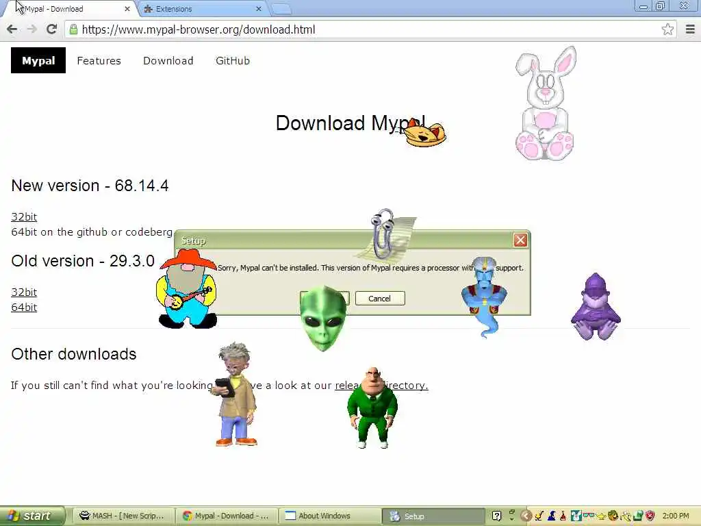Click the green monitor tray icon

click(x=638, y=516)
